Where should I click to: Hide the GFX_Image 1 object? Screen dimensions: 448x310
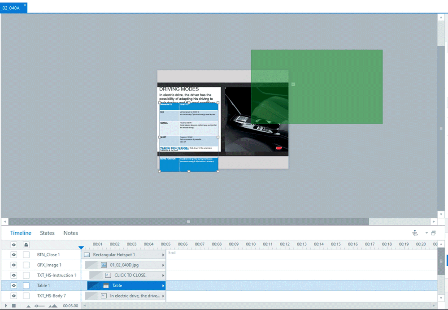pyautogui.click(x=14, y=265)
